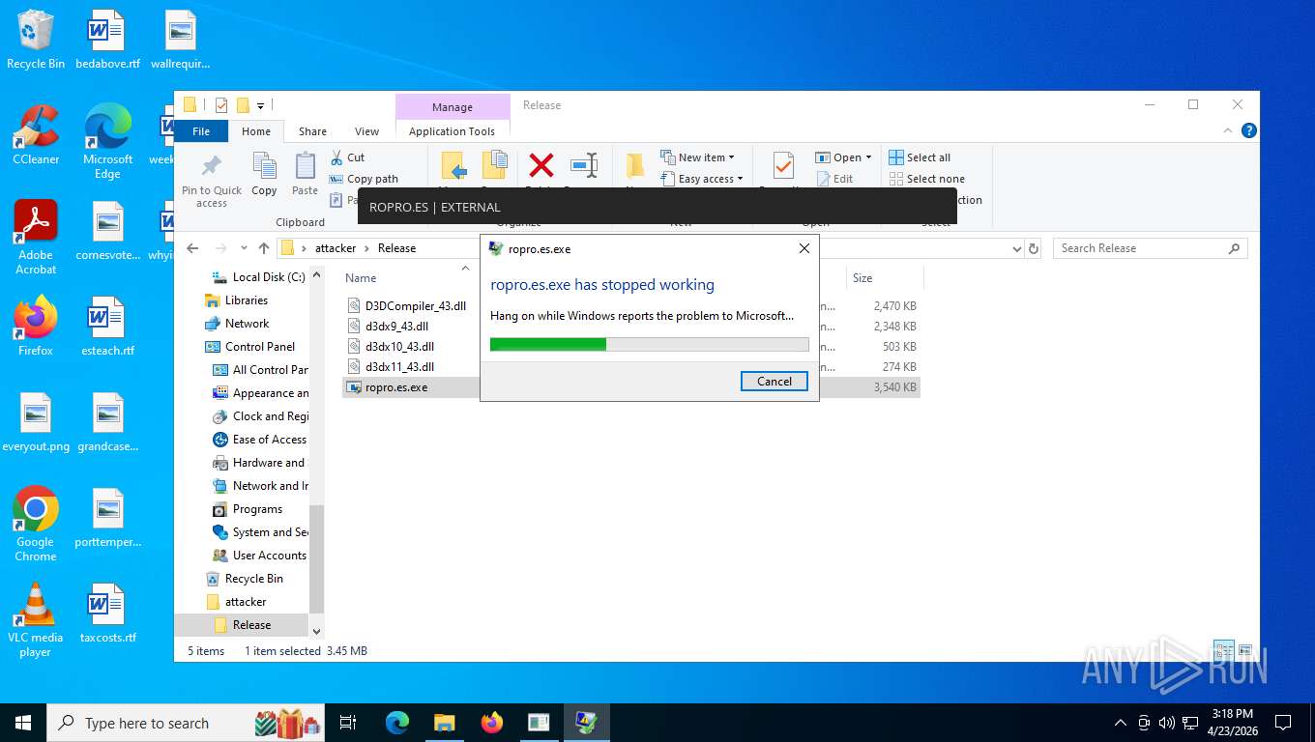Viewport: 1315px width, 742px height.
Task: Switch to the View ribbon tab
Action: click(366, 131)
